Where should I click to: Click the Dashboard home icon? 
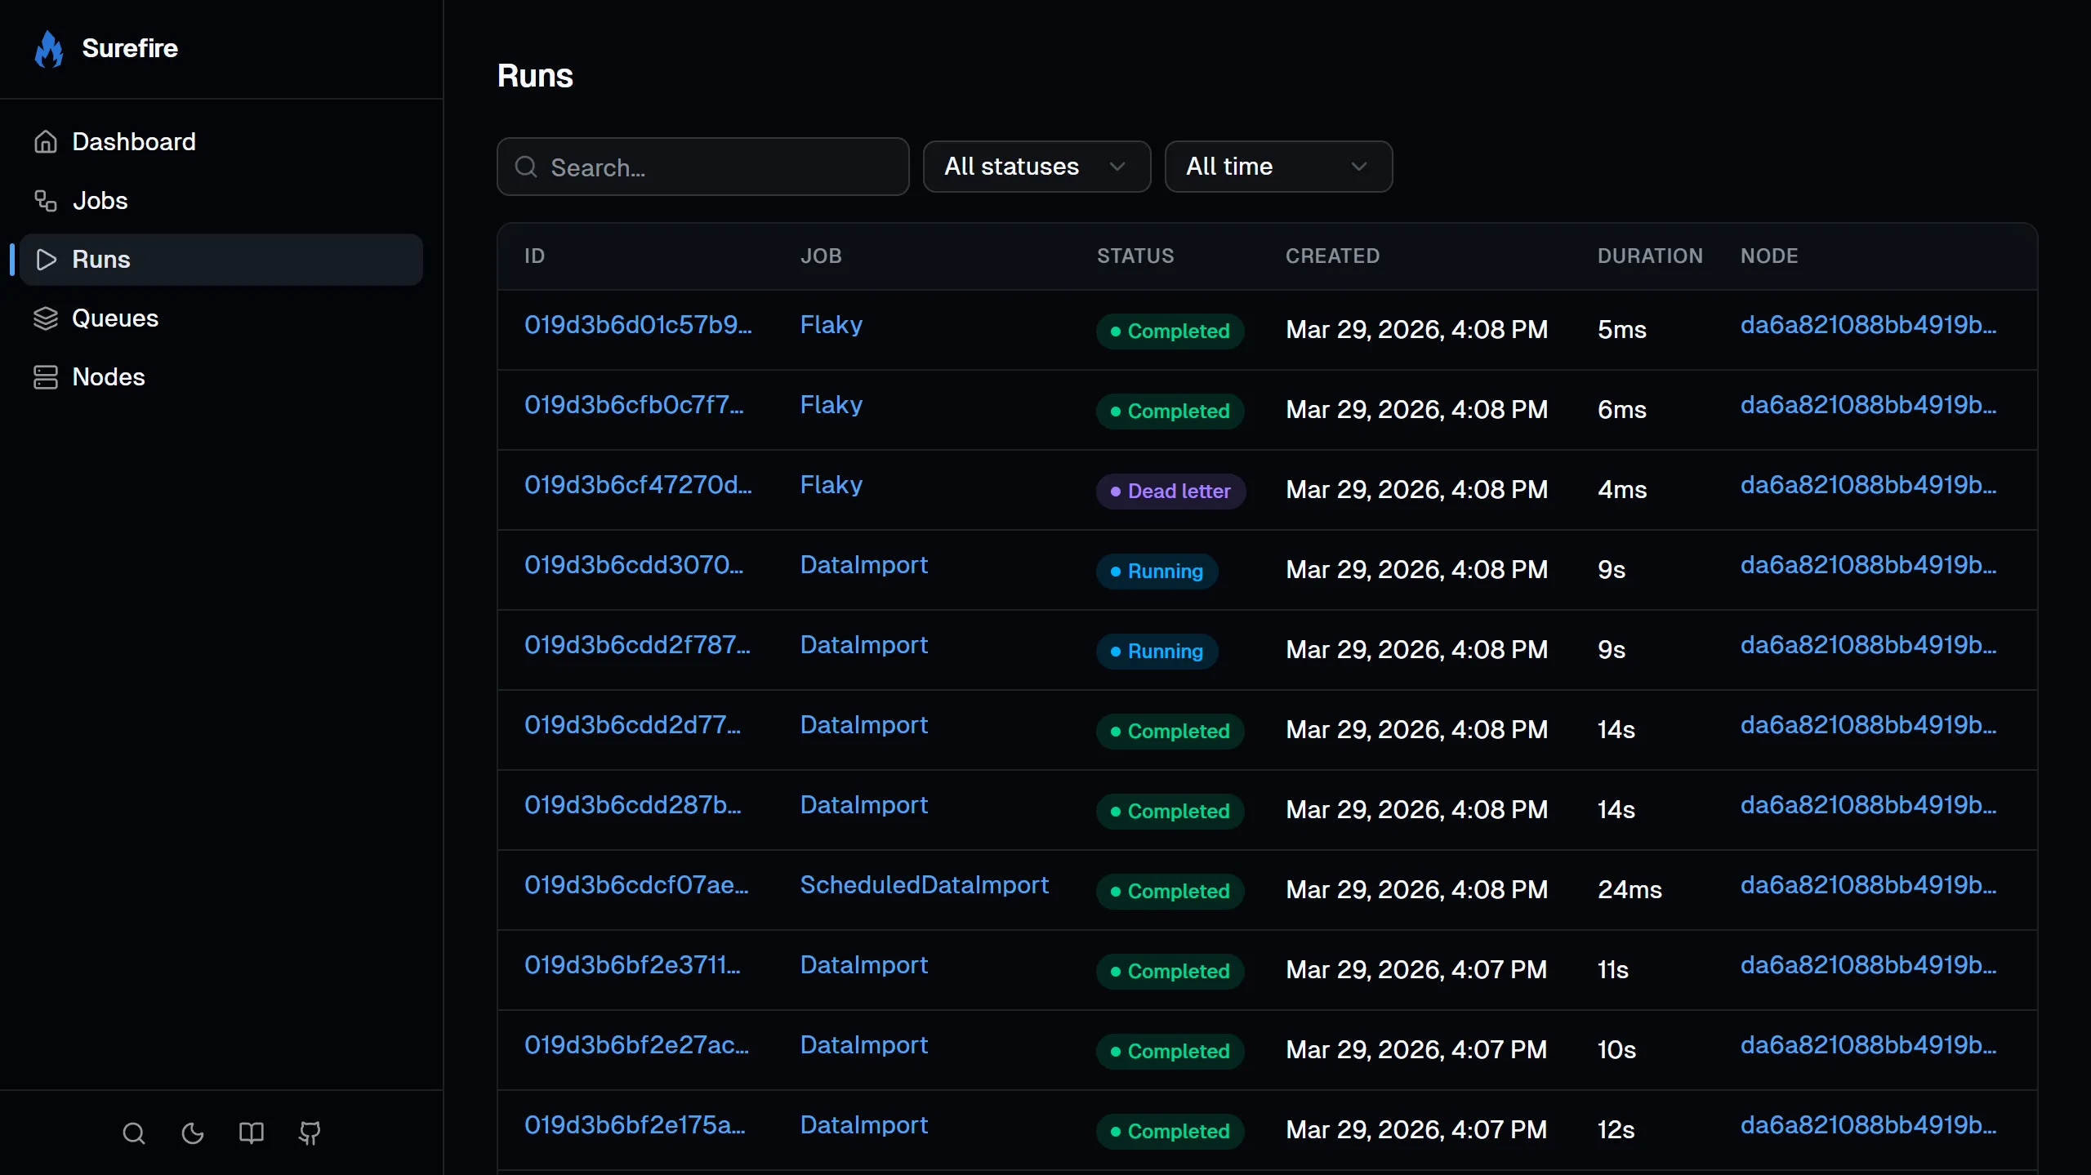pyautogui.click(x=46, y=142)
